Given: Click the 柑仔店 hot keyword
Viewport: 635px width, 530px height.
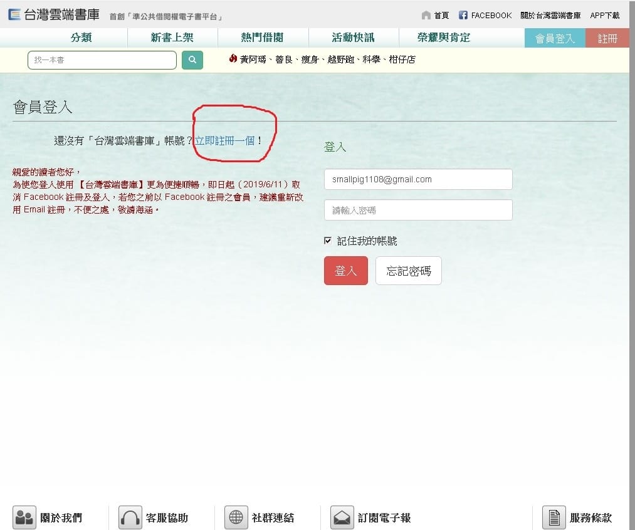Looking at the screenshot, I should pyautogui.click(x=402, y=60).
